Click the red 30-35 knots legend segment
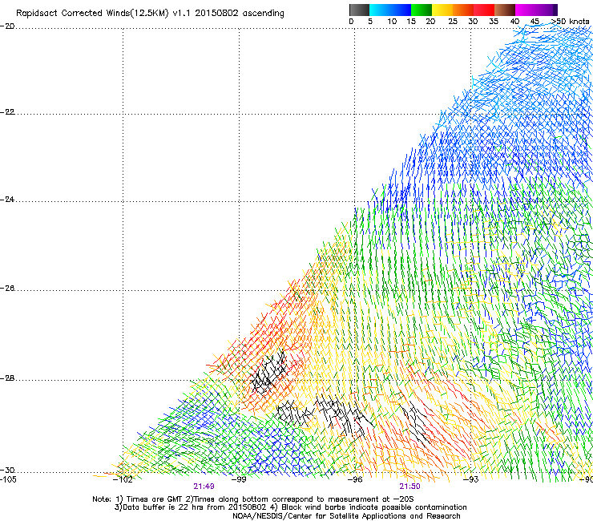The image size is (593, 521). point(484,10)
